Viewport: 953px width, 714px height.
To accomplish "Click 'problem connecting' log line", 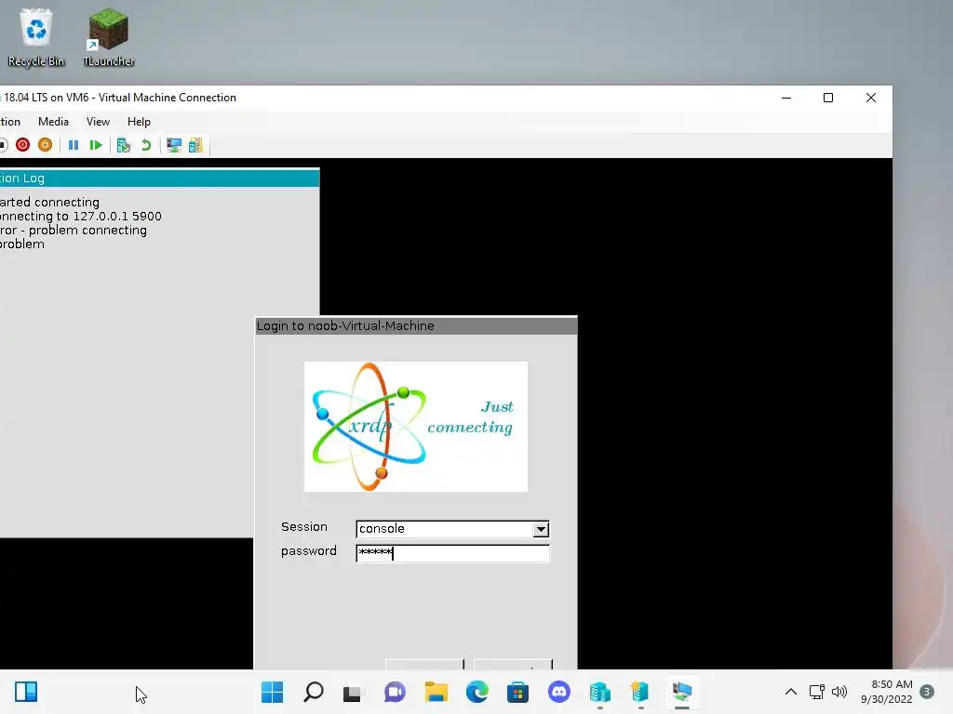I will tap(74, 231).
